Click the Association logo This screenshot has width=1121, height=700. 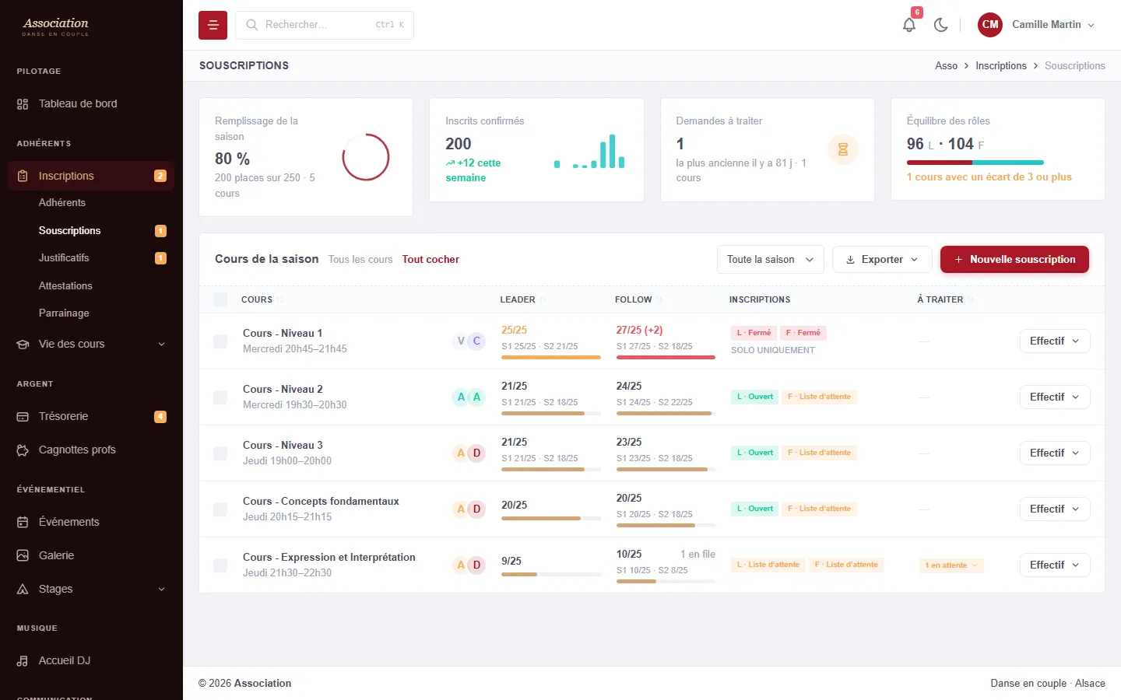(55, 26)
